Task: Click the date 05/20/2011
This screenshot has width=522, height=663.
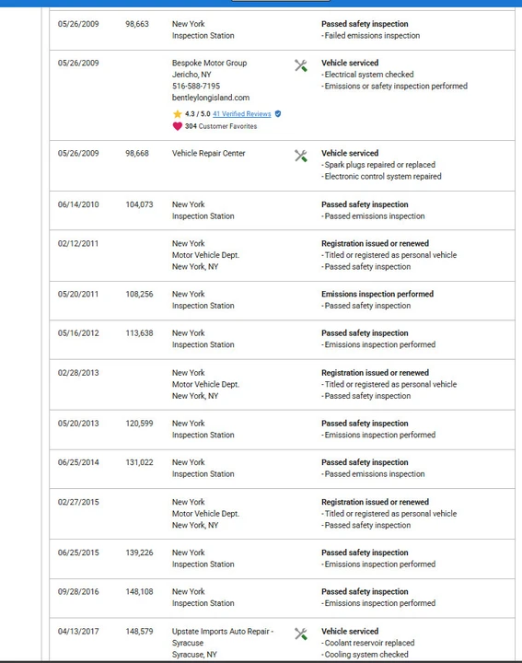Action: (x=78, y=295)
